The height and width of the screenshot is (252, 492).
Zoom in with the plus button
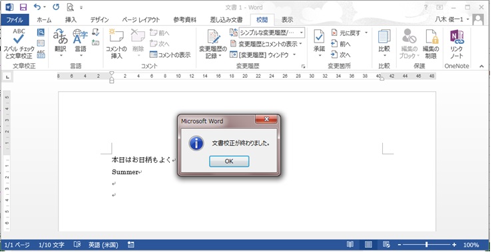(454, 245)
